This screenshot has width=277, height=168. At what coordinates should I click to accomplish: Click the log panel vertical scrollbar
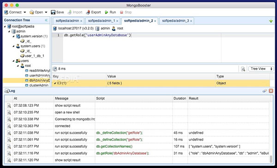pyautogui.click(x=271, y=159)
